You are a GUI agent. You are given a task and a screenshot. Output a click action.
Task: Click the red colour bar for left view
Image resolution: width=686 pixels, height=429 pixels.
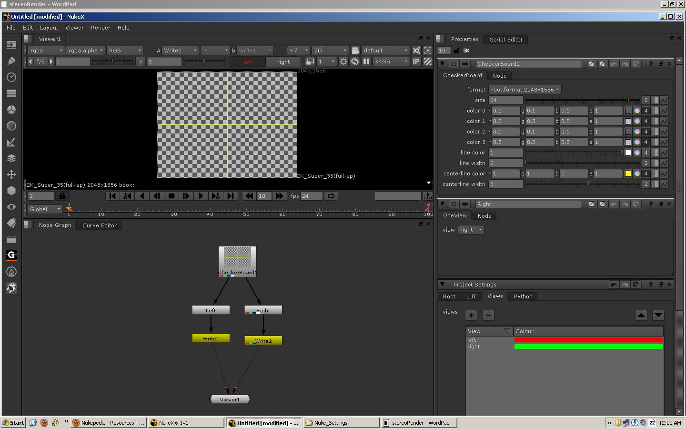[588, 340]
